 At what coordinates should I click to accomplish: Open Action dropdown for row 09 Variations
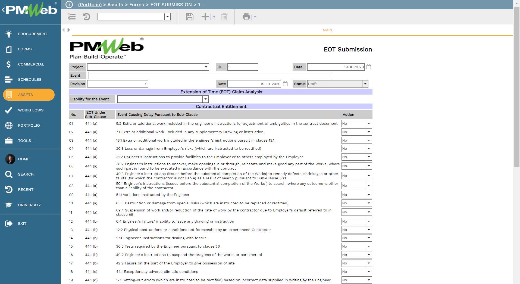(369, 195)
